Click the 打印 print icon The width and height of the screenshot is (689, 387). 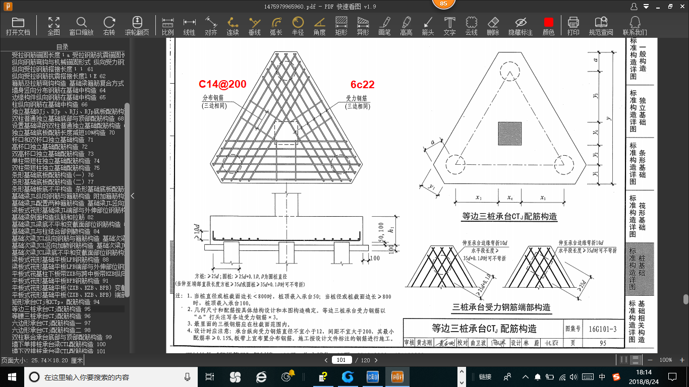tap(573, 26)
